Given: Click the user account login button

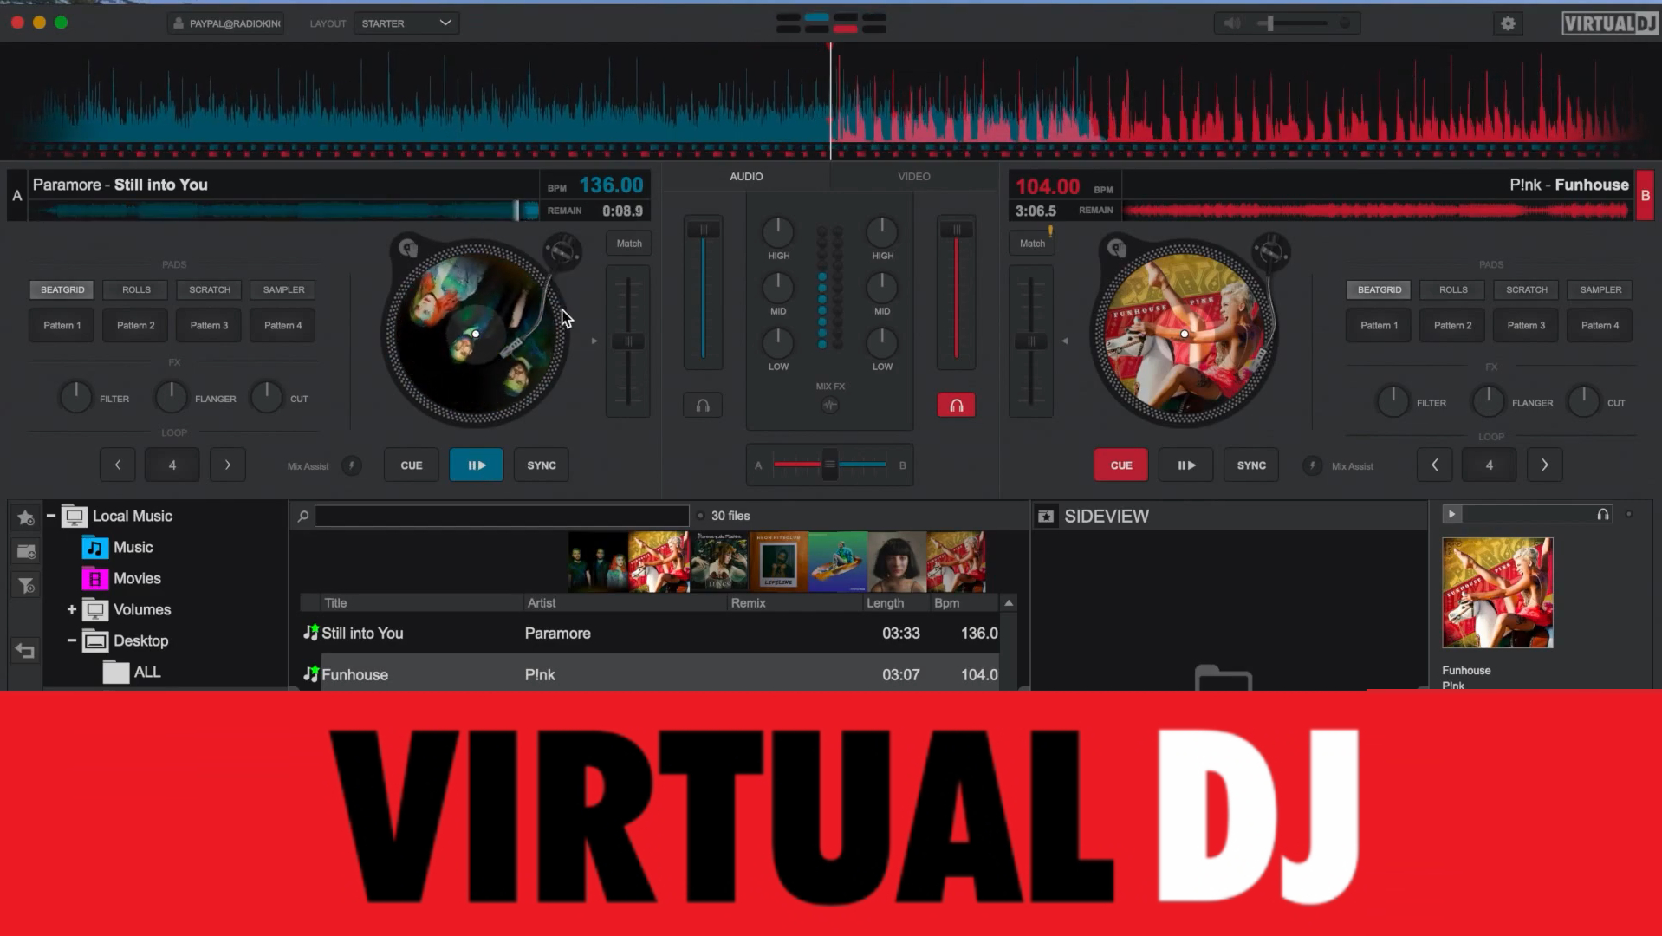Looking at the screenshot, I should tap(226, 23).
